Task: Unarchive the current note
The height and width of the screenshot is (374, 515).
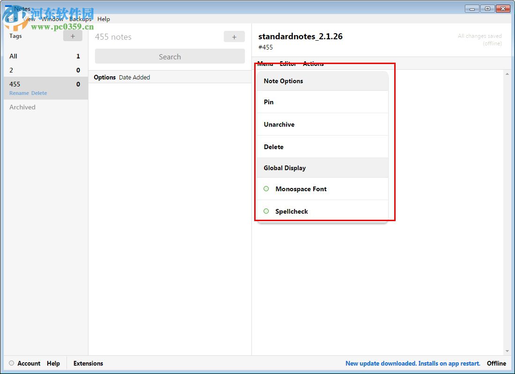Action: click(322, 124)
